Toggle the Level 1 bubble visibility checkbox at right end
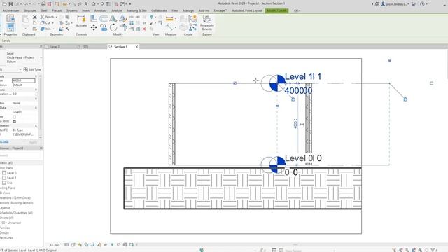 click(431, 83)
